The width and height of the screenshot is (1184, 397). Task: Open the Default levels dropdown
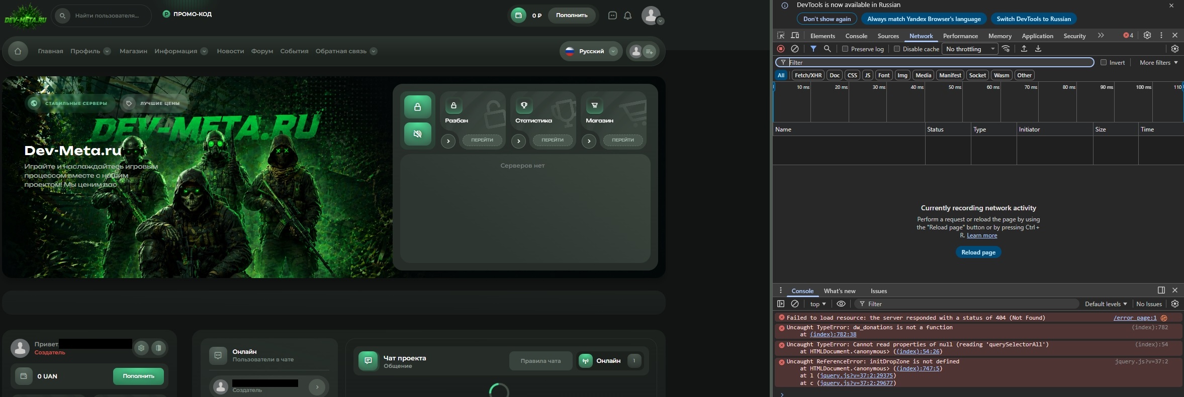click(x=1106, y=304)
